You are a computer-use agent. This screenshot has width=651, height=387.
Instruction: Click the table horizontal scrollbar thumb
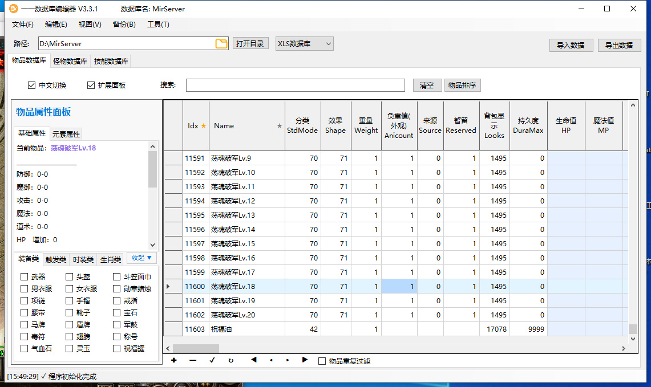(x=196, y=348)
